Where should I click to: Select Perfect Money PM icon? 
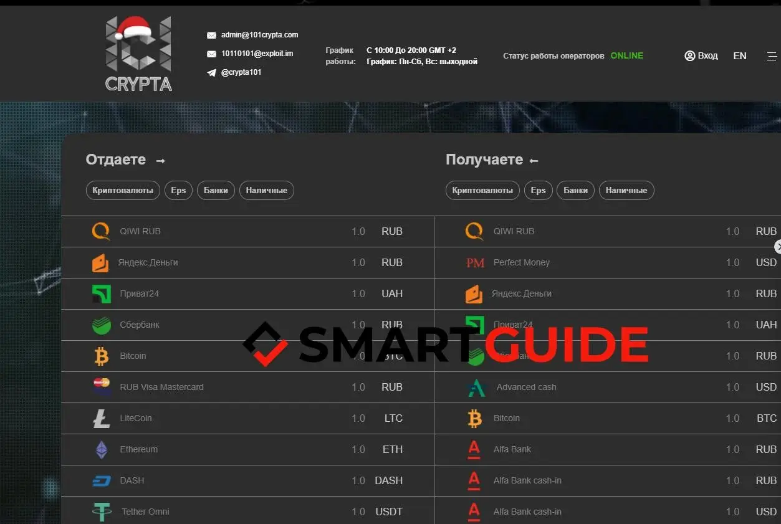pyautogui.click(x=475, y=263)
